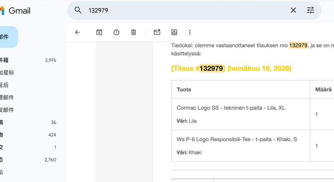
Task: Clear the search with the X icon
Action: pyautogui.click(x=293, y=10)
